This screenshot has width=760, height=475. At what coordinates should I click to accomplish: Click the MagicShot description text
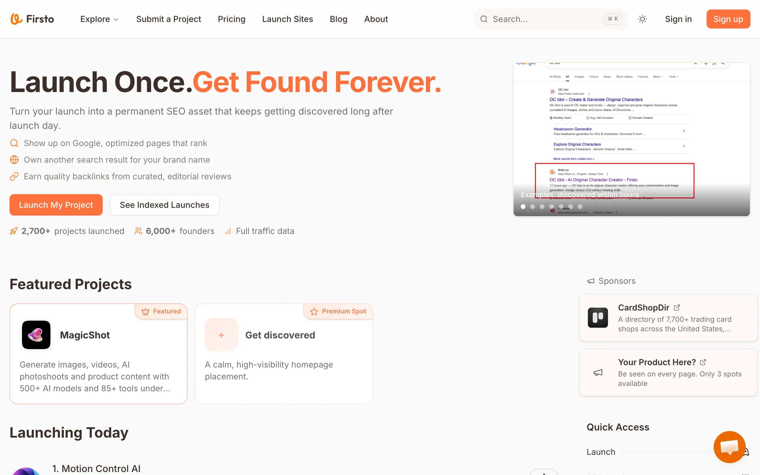coord(95,376)
